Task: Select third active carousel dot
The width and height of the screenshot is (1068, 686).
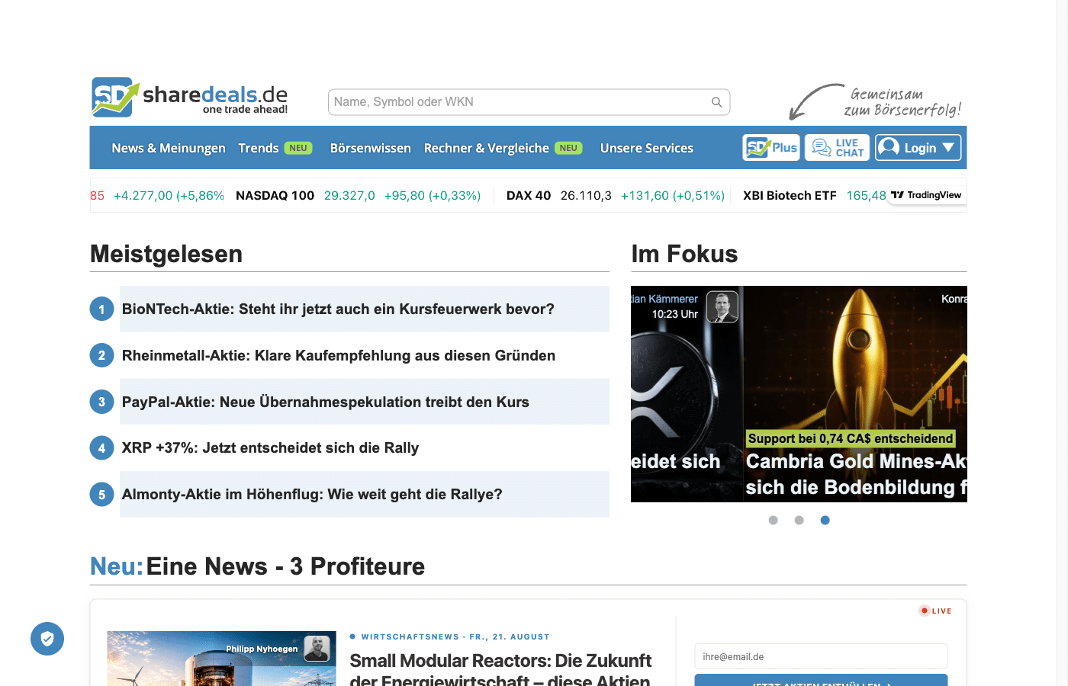Action: 825,521
